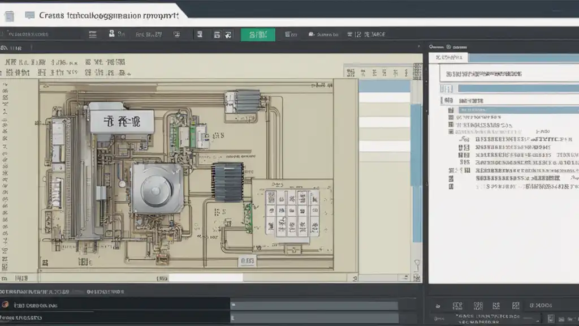Click the text field at the top of the right panel
579x326 pixels.
click(x=503, y=74)
